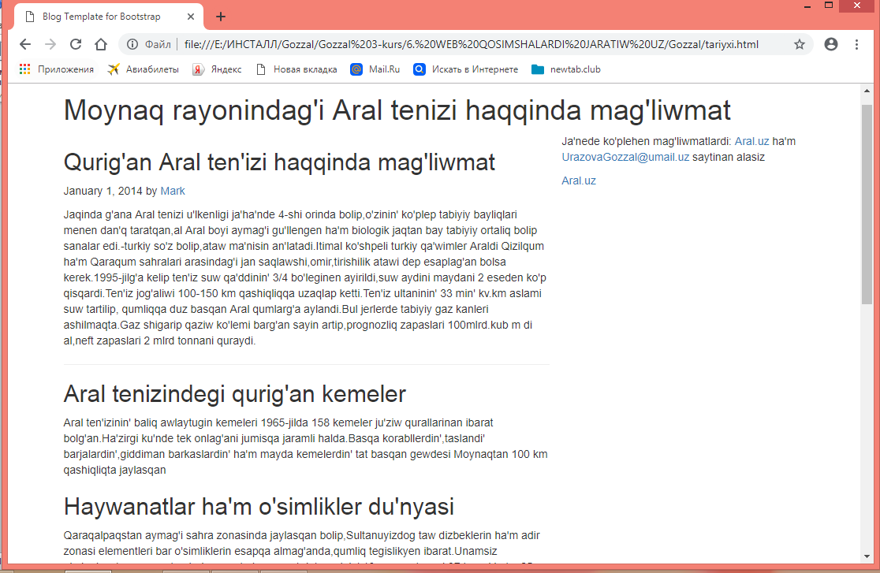Open UrazovaGozzal@umail.uz link
This screenshot has width=880, height=573.
tap(625, 157)
